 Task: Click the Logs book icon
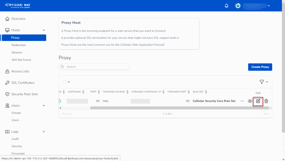point(7,132)
